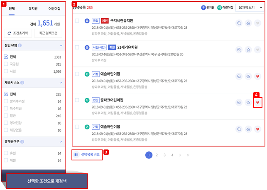Click the 민간 tag on 중파크어린이집

tap(96, 100)
